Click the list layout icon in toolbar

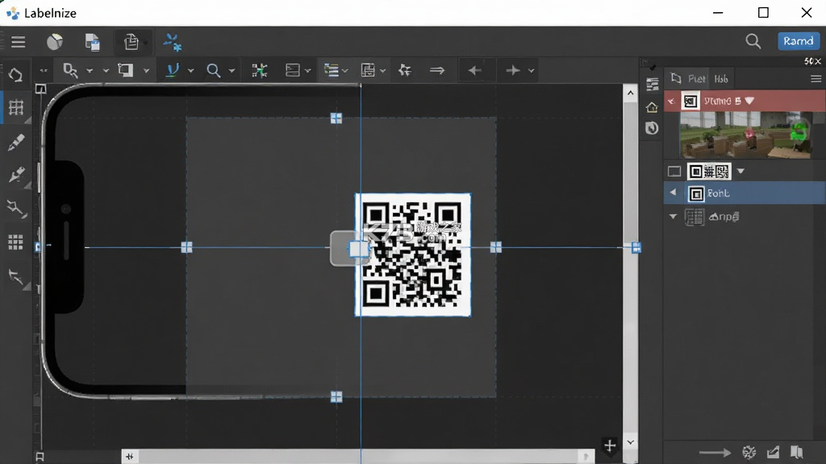point(332,70)
